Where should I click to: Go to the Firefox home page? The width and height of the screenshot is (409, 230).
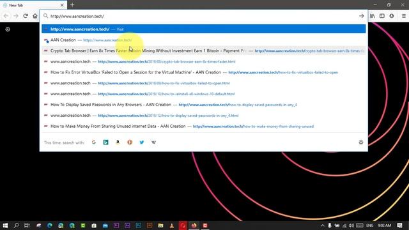coord(35,16)
